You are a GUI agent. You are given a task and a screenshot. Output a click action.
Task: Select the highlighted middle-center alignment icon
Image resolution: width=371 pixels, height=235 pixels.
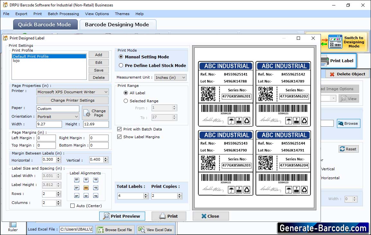[x=86, y=188]
